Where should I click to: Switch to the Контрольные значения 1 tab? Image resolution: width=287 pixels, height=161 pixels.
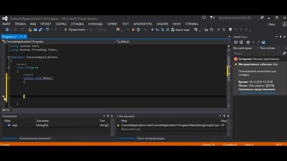point(35,138)
